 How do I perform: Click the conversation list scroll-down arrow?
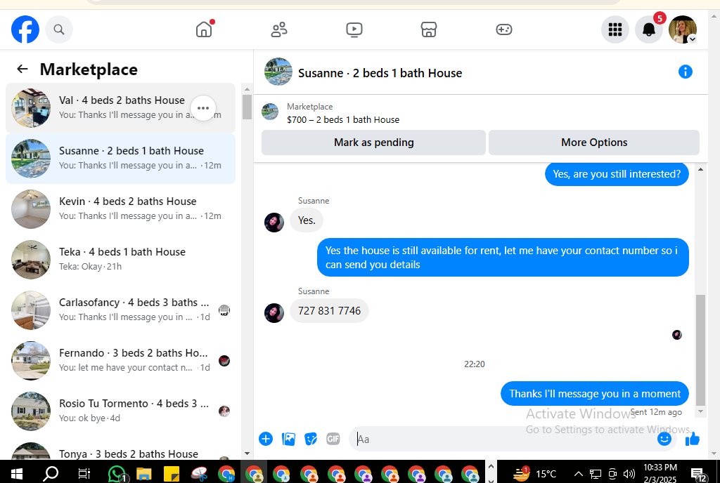click(x=247, y=454)
